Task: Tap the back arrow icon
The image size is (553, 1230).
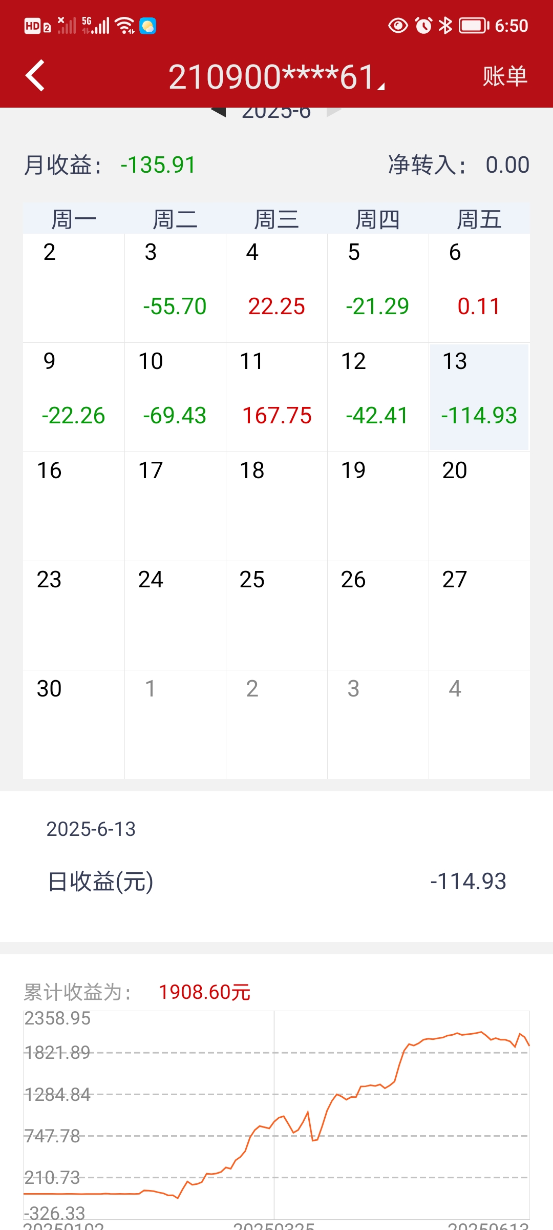Action: (x=35, y=76)
